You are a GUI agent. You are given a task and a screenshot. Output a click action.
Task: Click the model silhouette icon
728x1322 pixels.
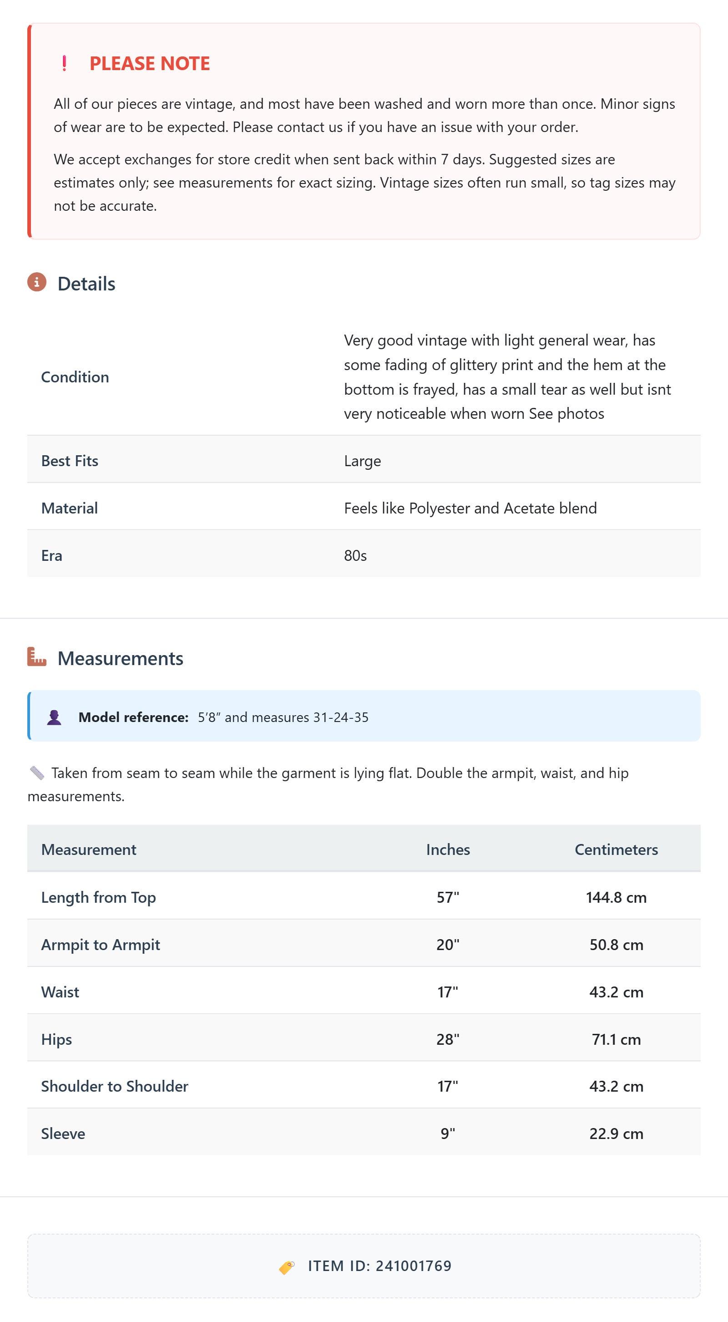55,717
